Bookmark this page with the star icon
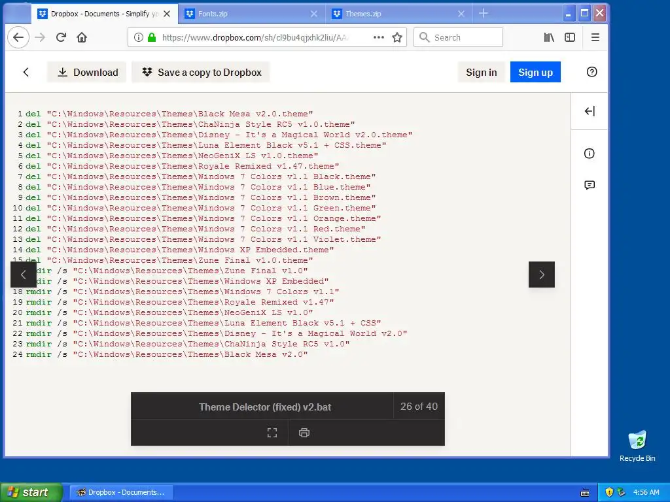This screenshot has height=502, width=670. (x=397, y=37)
